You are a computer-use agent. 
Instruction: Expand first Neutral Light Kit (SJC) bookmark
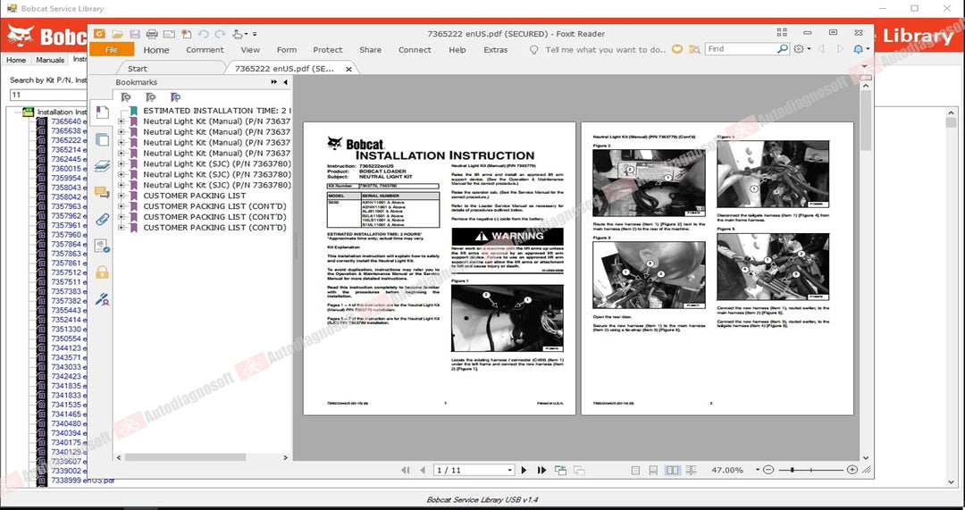click(x=122, y=163)
